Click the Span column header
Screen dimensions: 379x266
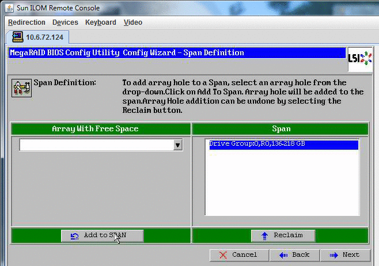coord(280,129)
